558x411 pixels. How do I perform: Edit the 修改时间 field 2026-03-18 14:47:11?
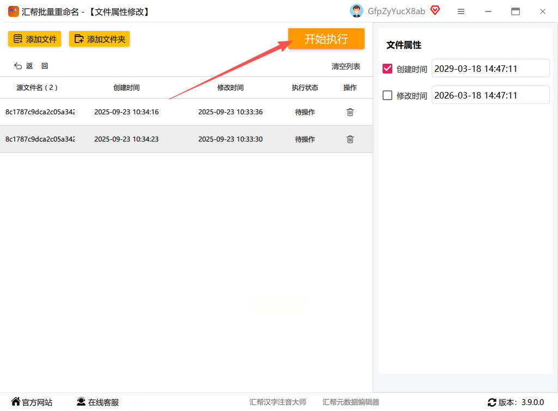click(x=490, y=95)
